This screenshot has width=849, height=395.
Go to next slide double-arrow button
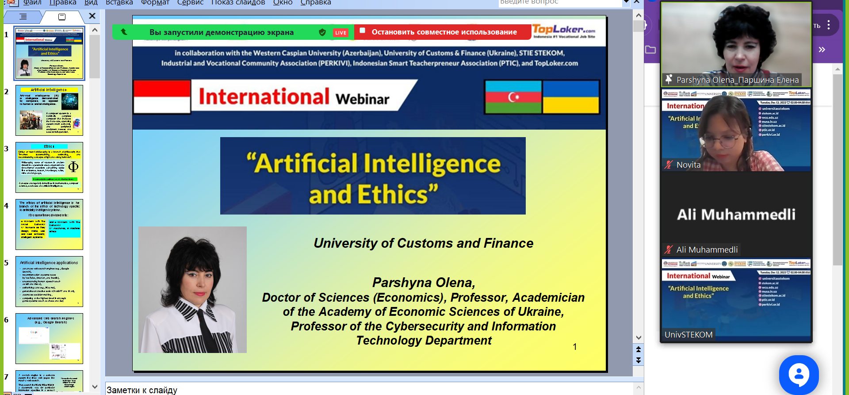[x=639, y=360]
